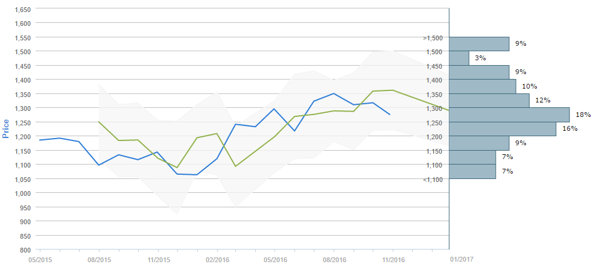
Task: Click the 02/2016 x-axis label
Action: click(217, 259)
